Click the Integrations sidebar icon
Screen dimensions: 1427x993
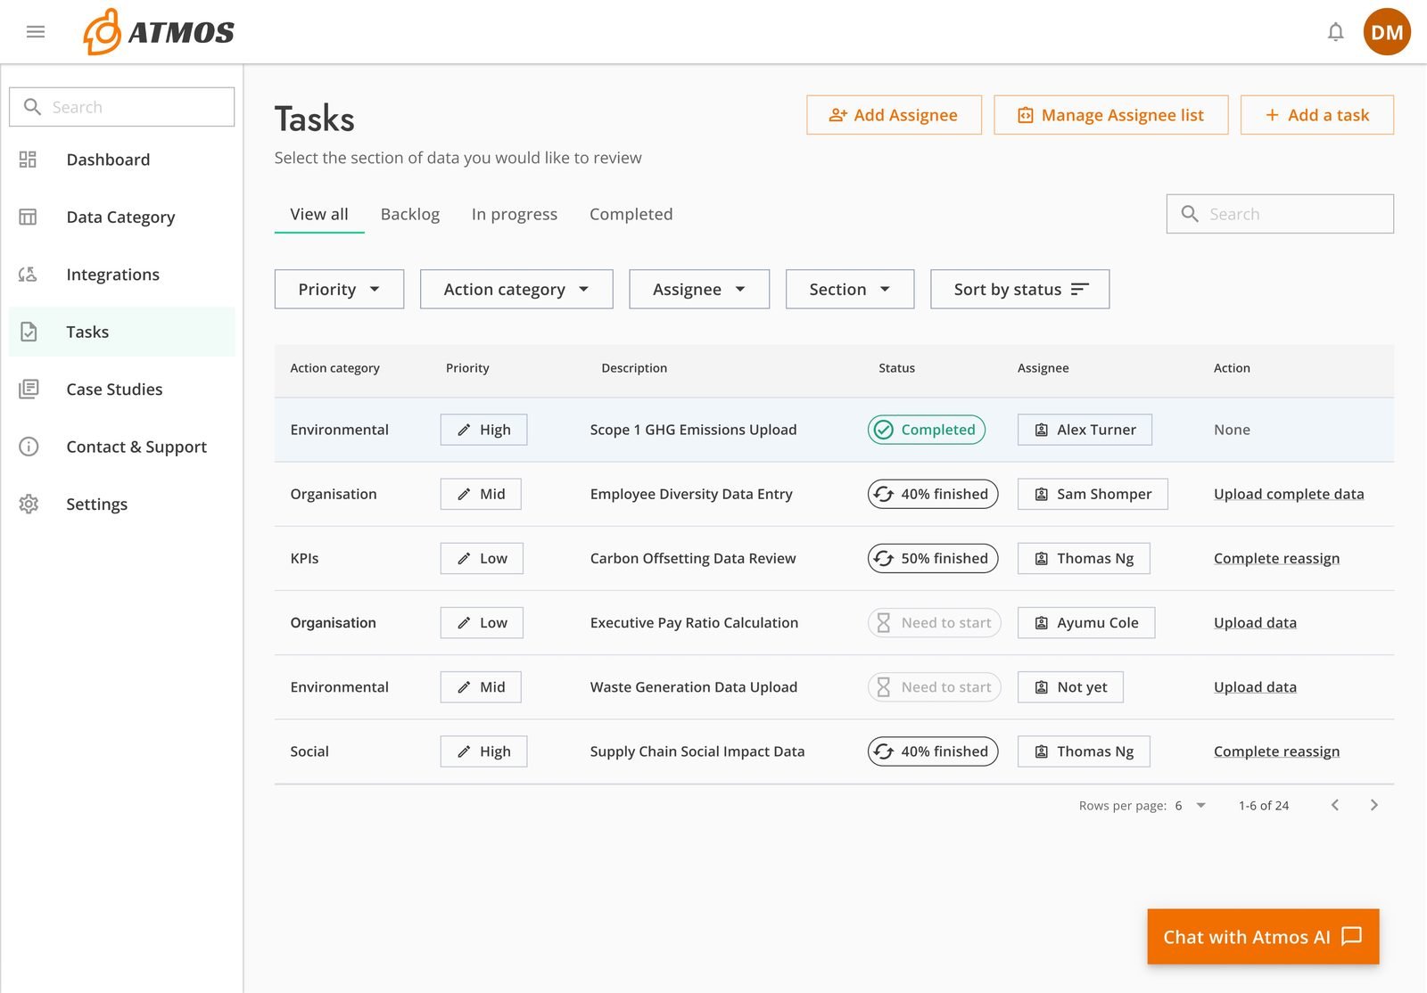(x=29, y=275)
